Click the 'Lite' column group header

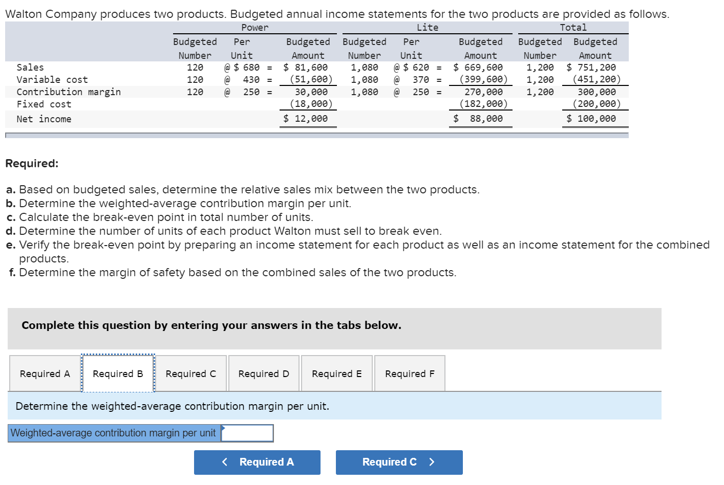428,28
